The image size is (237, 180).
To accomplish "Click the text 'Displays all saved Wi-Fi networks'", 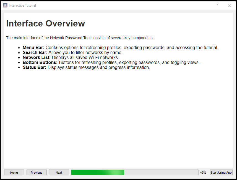I will coord(85,57).
